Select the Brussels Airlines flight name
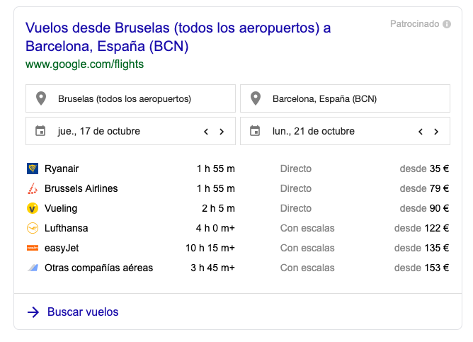This screenshot has height=342, width=473. click(81, 188)
